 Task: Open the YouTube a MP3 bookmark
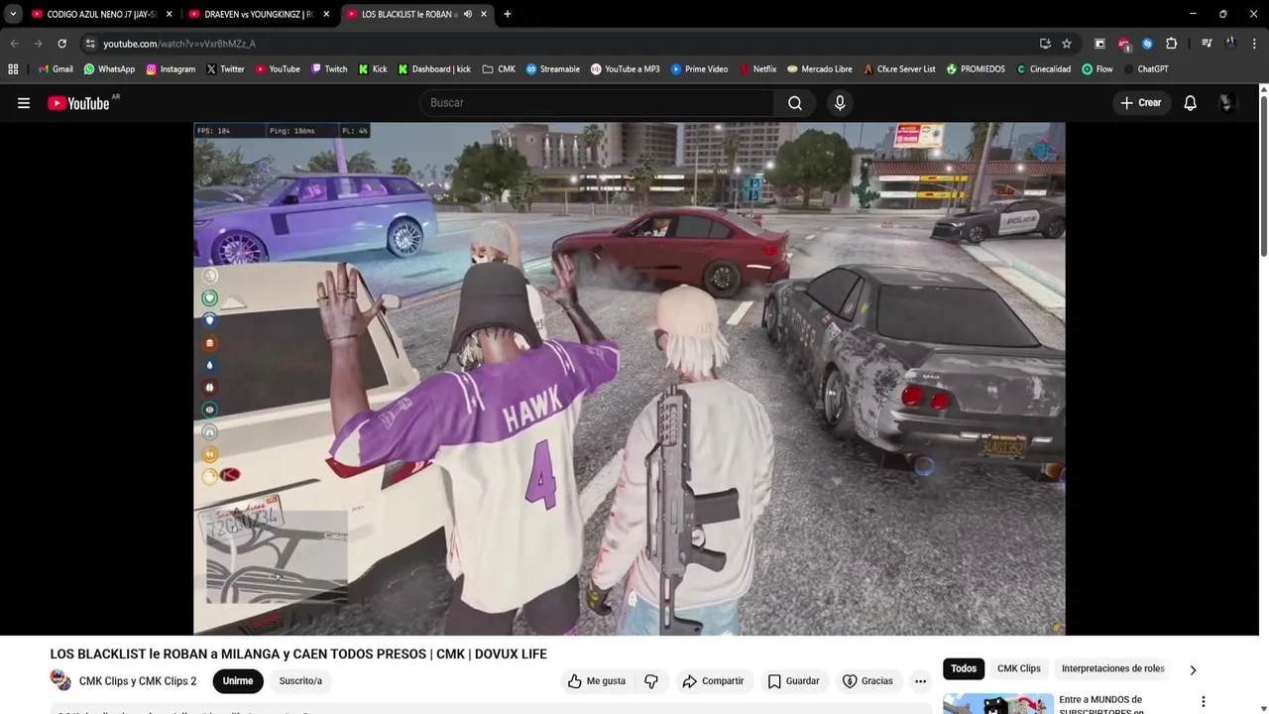pos(625,69)
